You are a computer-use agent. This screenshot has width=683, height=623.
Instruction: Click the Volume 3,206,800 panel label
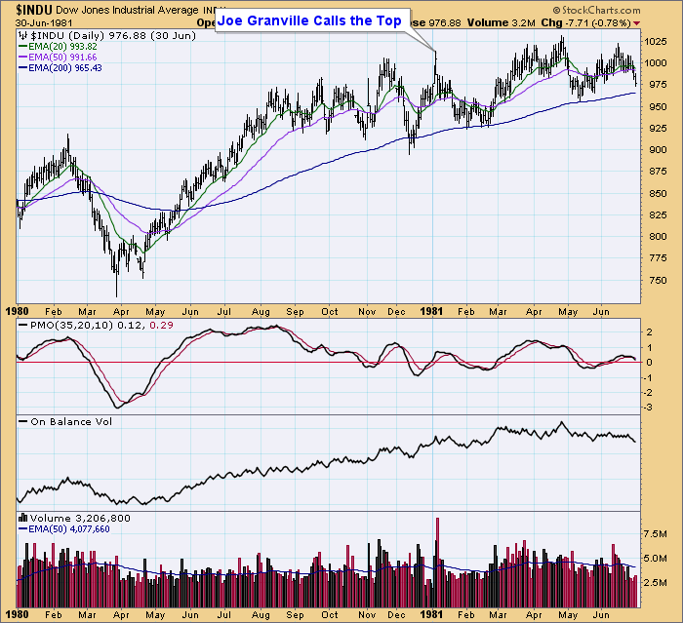point(80,518)
